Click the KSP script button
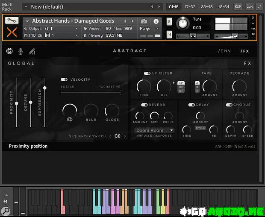The width and height of the screenshot is (265, 217). click(x=238, y=7)
